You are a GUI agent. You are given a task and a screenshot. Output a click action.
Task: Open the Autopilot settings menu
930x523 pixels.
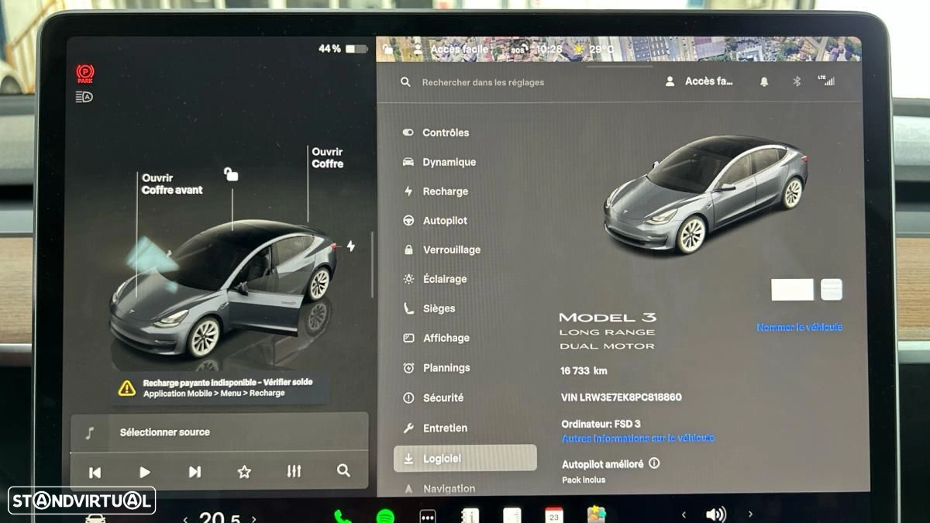pos(435,221)
